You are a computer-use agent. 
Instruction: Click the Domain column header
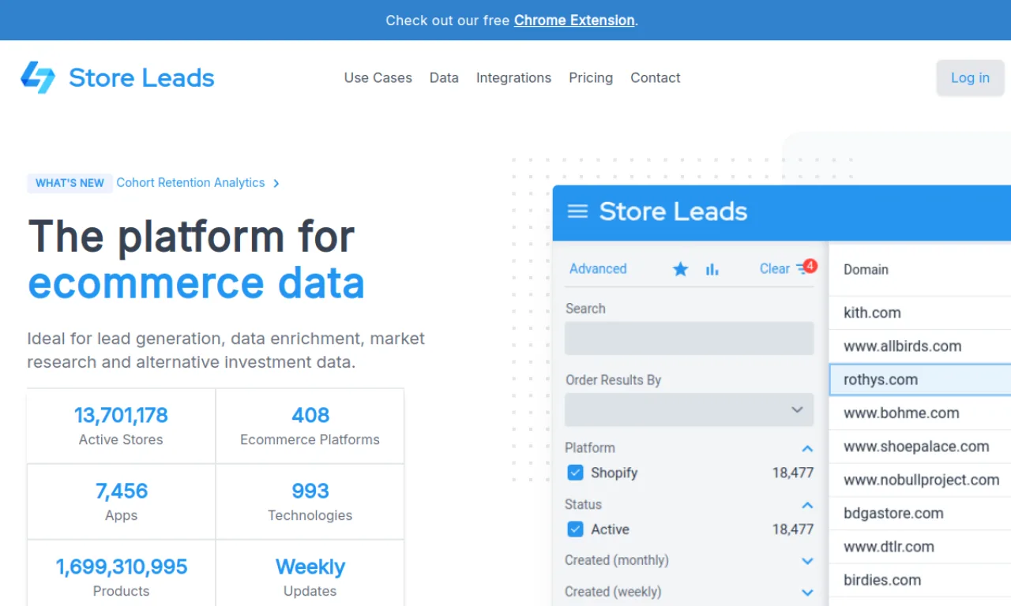point(866,270)
